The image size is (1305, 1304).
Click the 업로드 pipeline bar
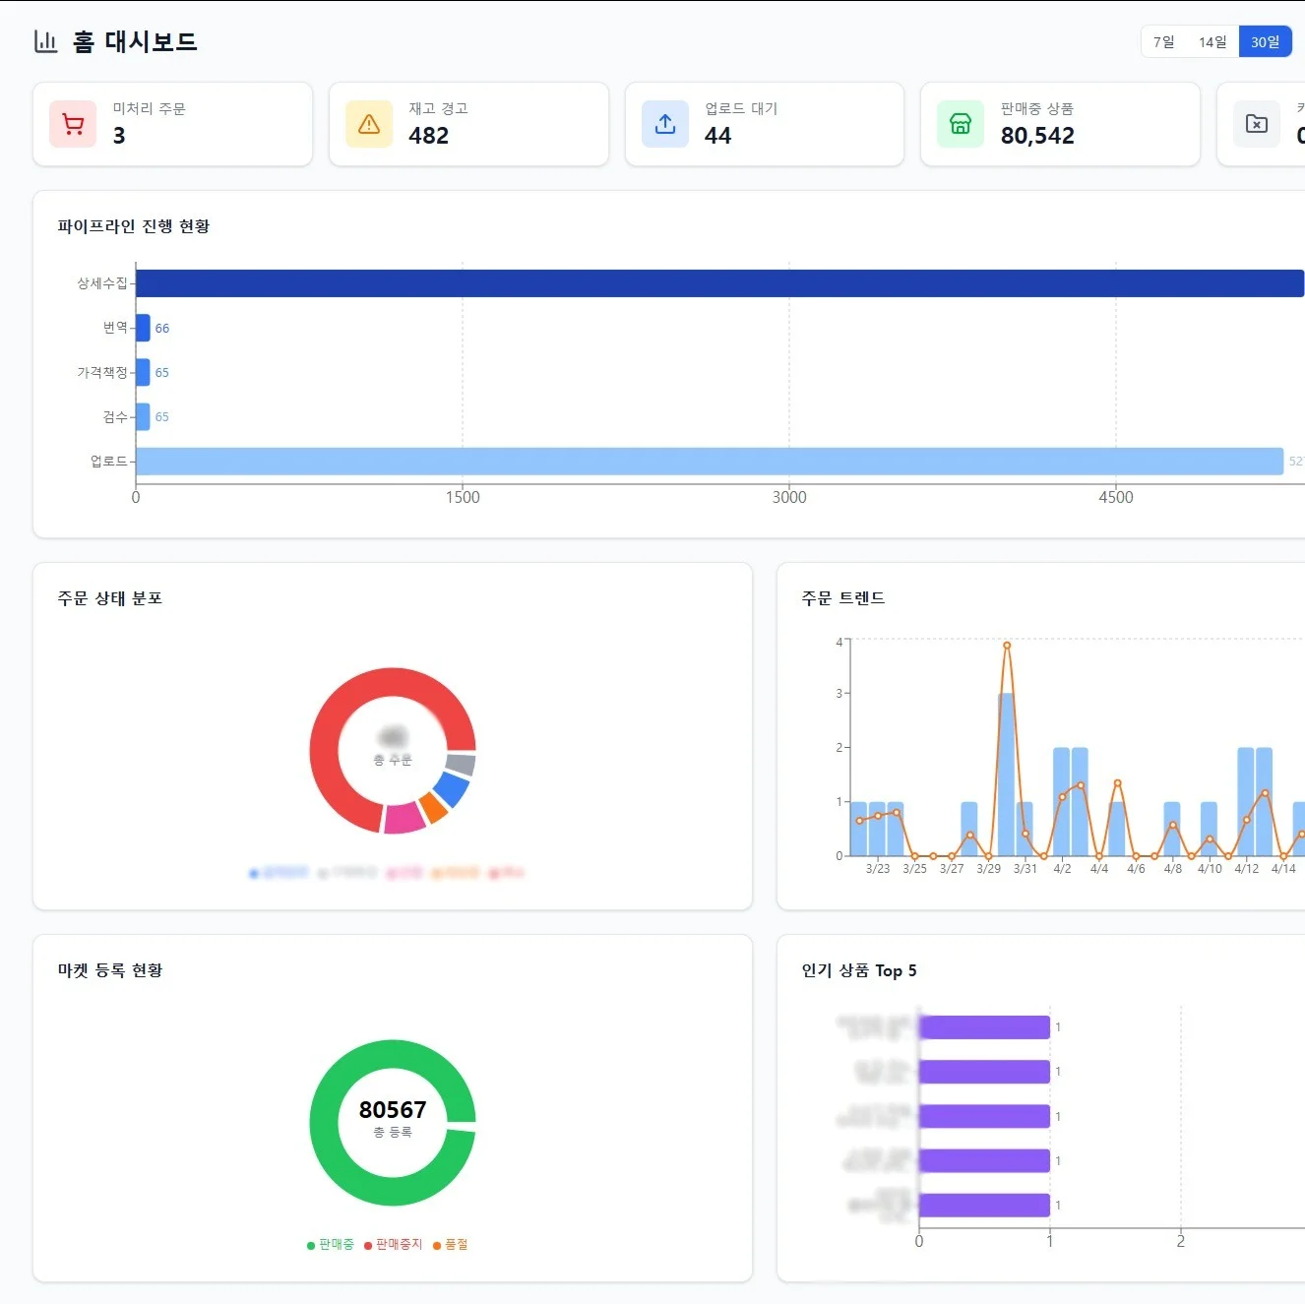[710, 461]
